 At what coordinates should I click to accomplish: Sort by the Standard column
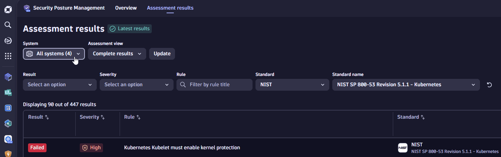423,117
